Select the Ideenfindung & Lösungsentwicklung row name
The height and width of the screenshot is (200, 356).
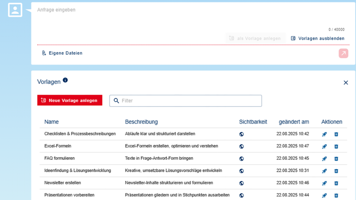coord(78,171)
